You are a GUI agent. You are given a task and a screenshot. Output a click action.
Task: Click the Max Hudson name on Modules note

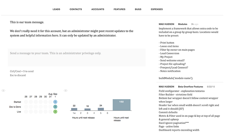tap(166, 24)
